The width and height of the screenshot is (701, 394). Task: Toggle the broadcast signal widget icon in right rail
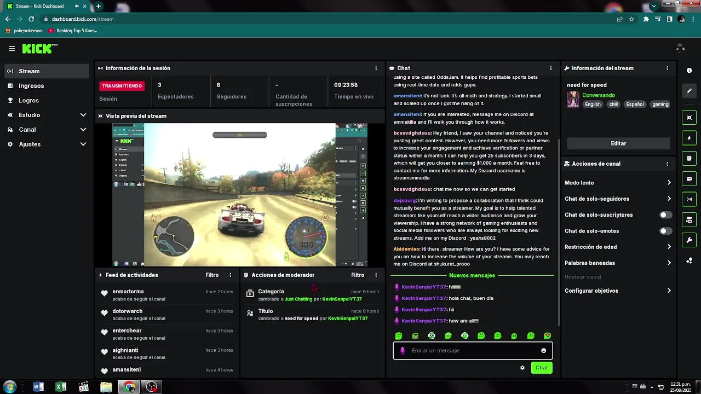[x=689, y=199]
